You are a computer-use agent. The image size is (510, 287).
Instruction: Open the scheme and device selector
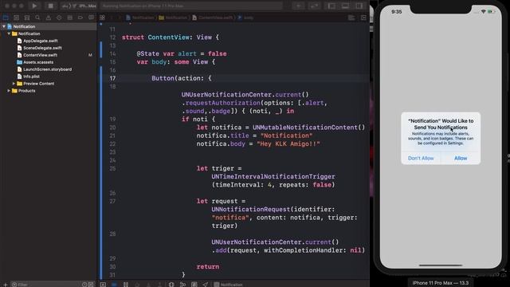pos(79,6)
